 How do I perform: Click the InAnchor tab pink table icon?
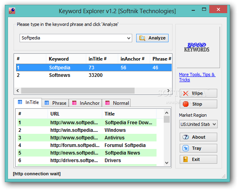(x=74, y=103)
